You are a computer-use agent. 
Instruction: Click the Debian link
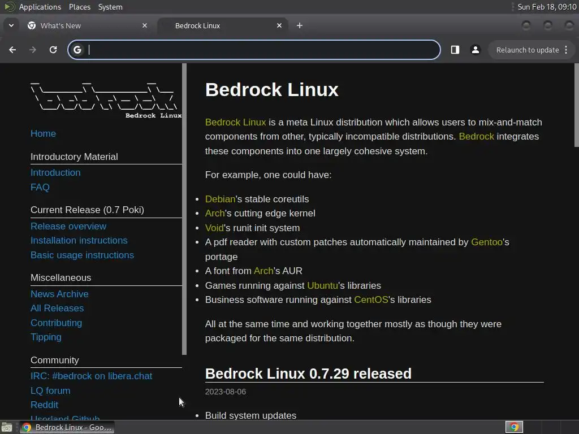[220, 199]
